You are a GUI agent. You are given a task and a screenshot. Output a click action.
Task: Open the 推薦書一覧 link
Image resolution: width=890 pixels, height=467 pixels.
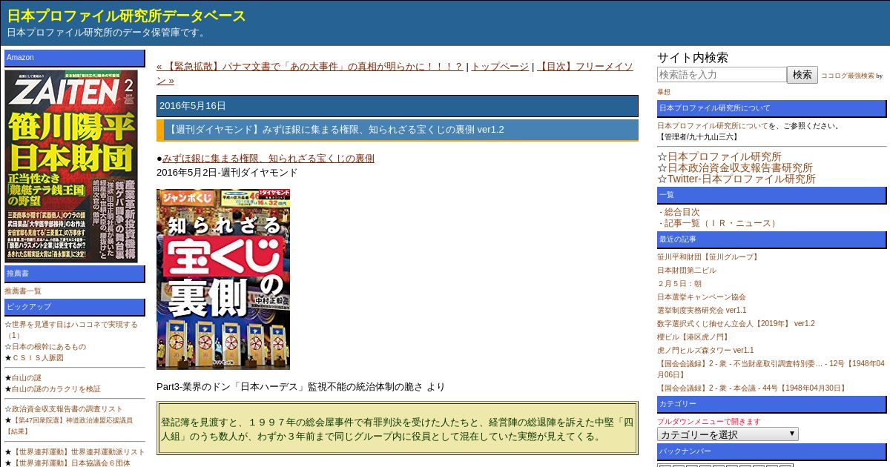pos(23,291)
